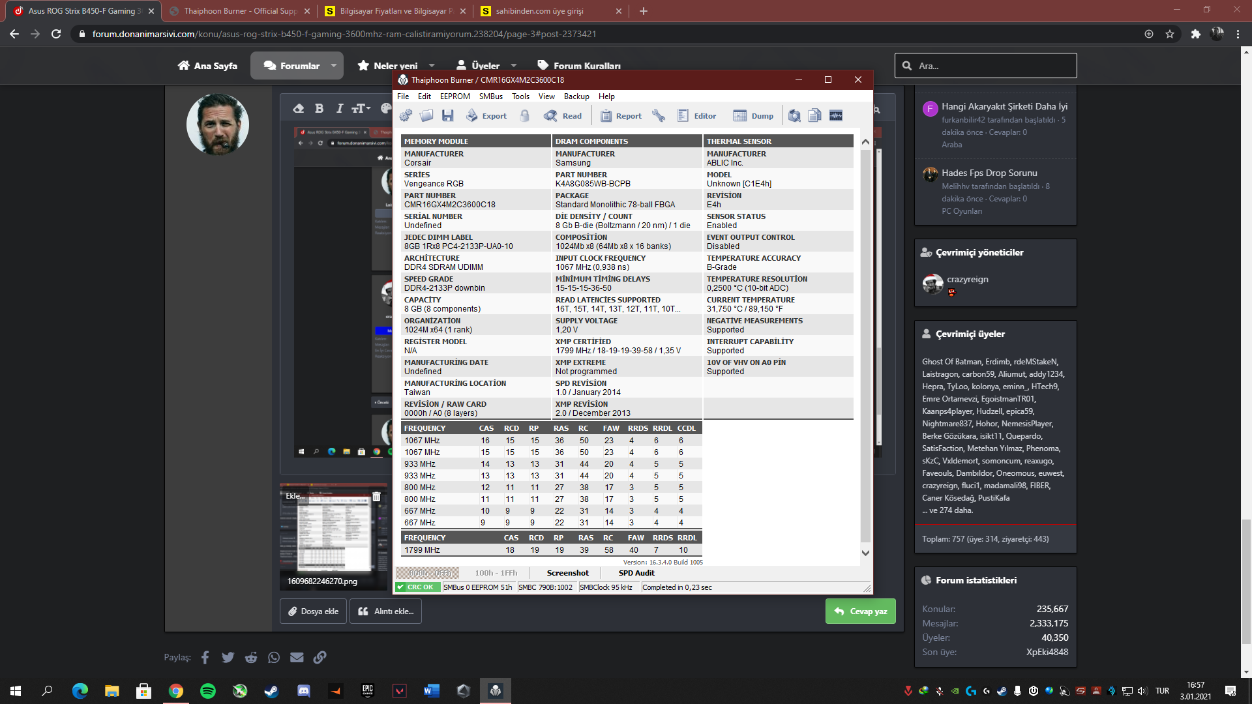Share the thread via WhatsApp icon
Image resolution: width=1252 pixels, height=704 pixels.
click(274, 657)
